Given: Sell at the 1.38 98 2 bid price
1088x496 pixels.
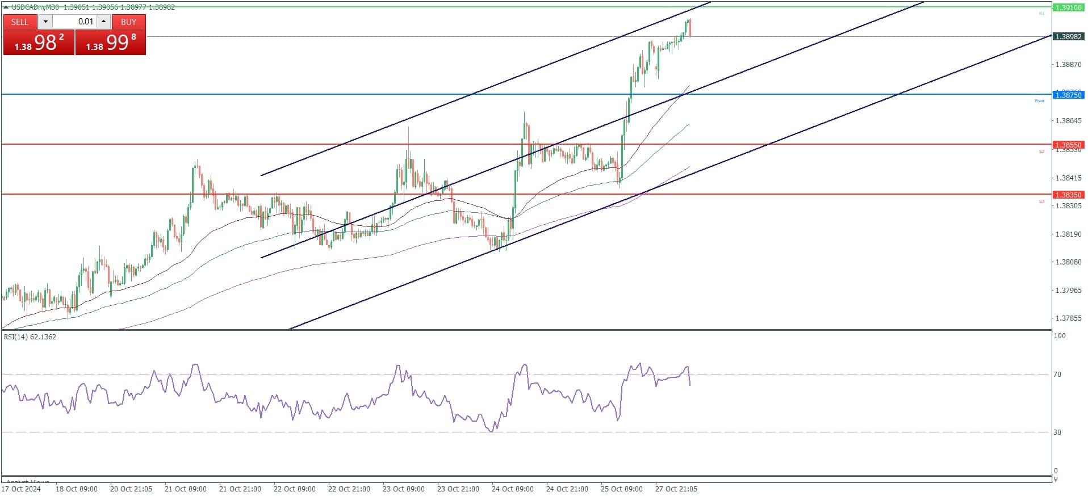Looking at the screenshot, I should 39,43.
